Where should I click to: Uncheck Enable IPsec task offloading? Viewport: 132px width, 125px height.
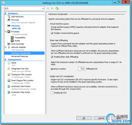52,57
